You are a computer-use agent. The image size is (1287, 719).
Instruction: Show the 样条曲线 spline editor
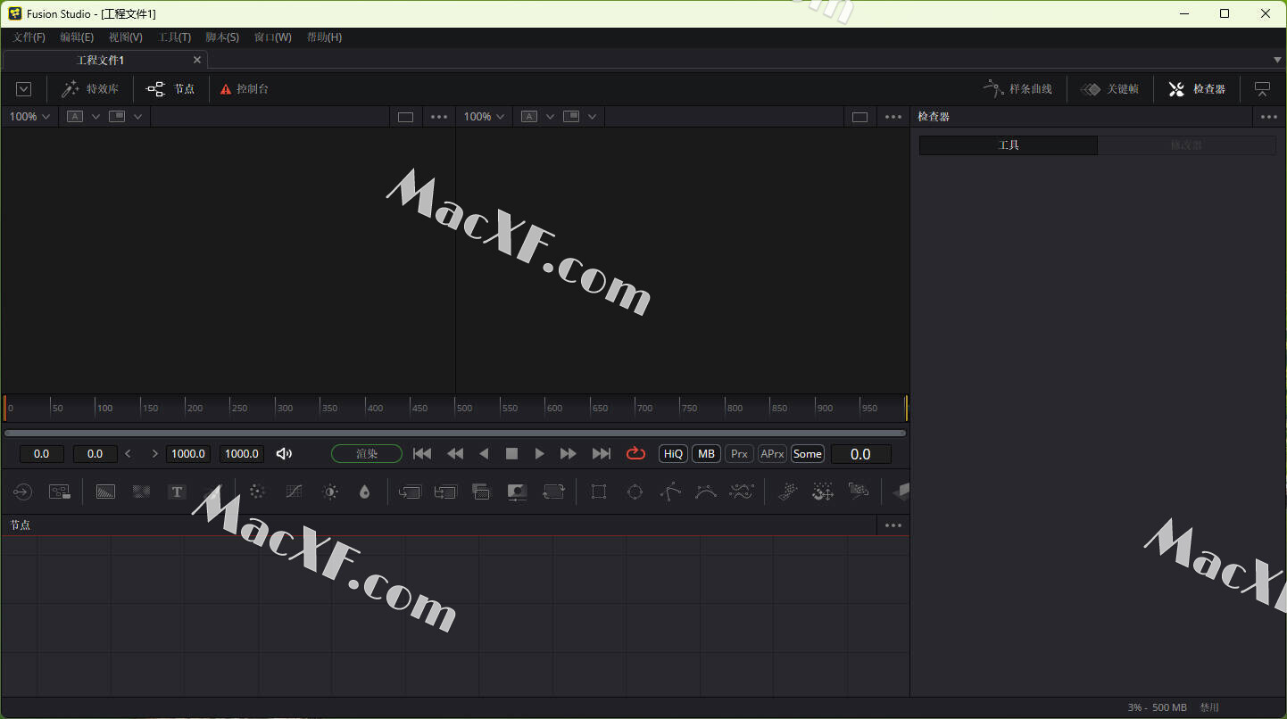click(x=1017, y=89)
